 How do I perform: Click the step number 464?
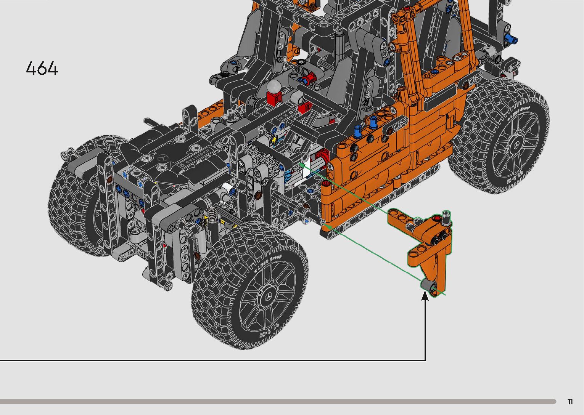(42, 69)
